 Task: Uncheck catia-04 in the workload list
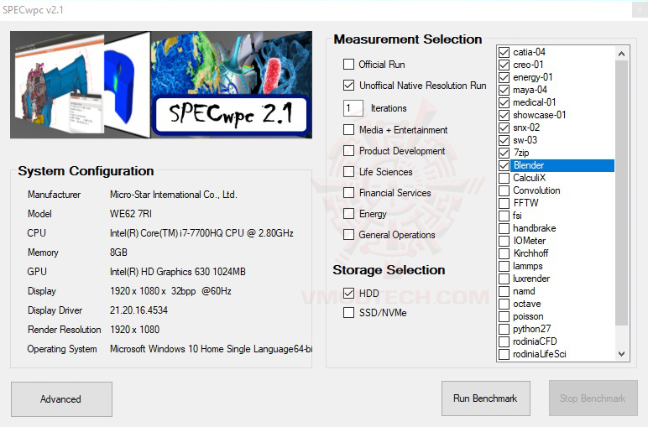504,52
